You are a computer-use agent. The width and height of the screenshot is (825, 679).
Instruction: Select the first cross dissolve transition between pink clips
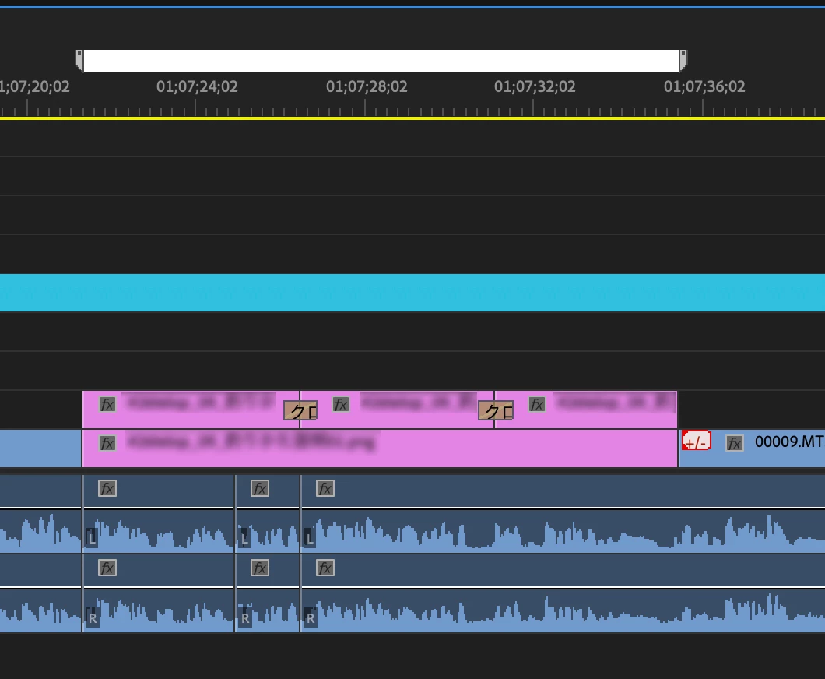point(300,410)
